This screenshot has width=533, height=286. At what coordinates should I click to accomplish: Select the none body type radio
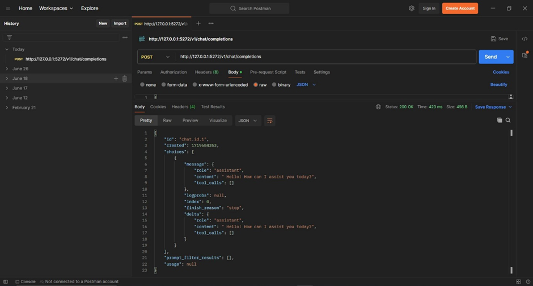pyautogui.click(x=142, y=85)
